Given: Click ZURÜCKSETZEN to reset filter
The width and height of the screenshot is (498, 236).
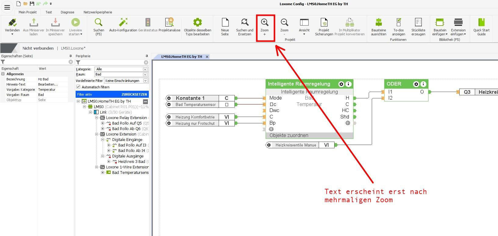Looking at the screenshot, I should [x=134, y=94].
